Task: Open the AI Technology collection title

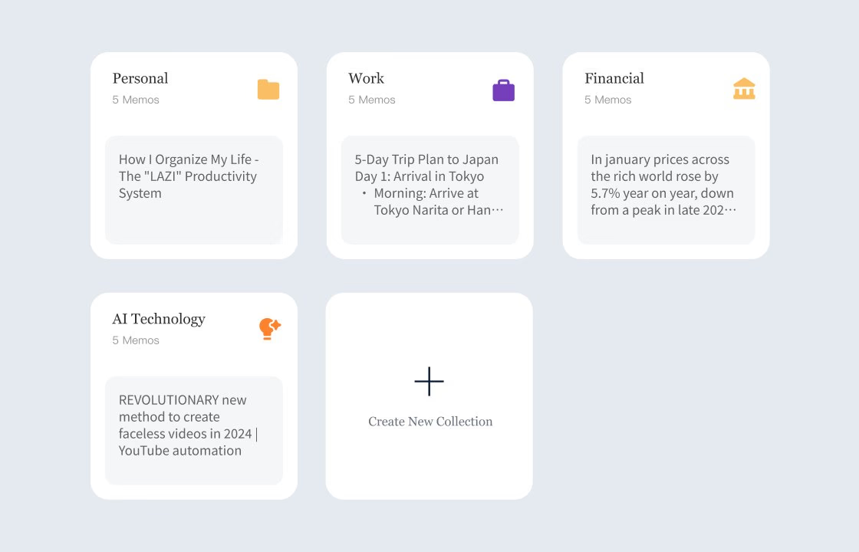Action: (159, 319)
